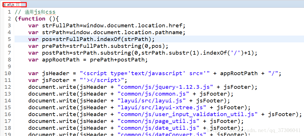Click line number 8 in the gutter
This screenshot has width=304, height=136.
(x=9, y=60)
